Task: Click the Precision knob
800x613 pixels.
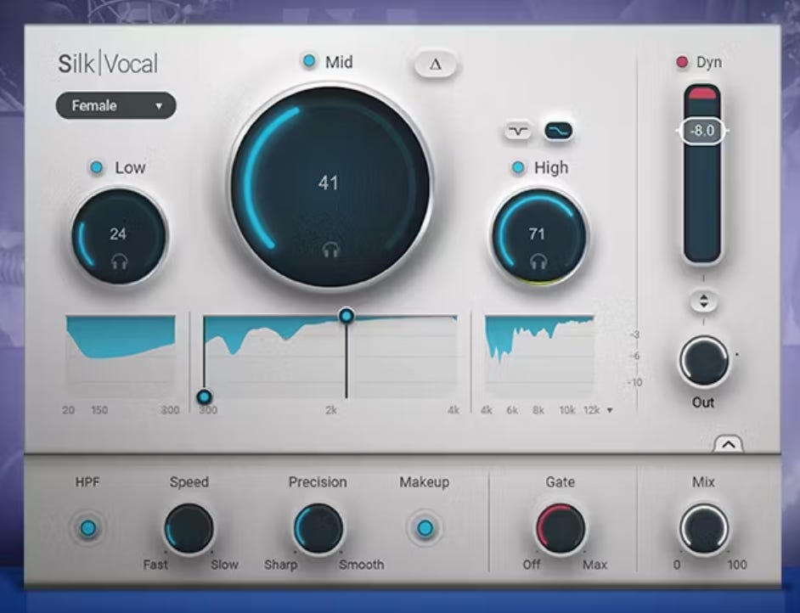Action: (318, 529)
